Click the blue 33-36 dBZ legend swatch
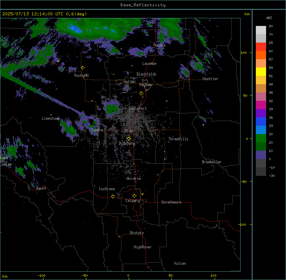The image size is (286, 280). click(x=261, y=121)
